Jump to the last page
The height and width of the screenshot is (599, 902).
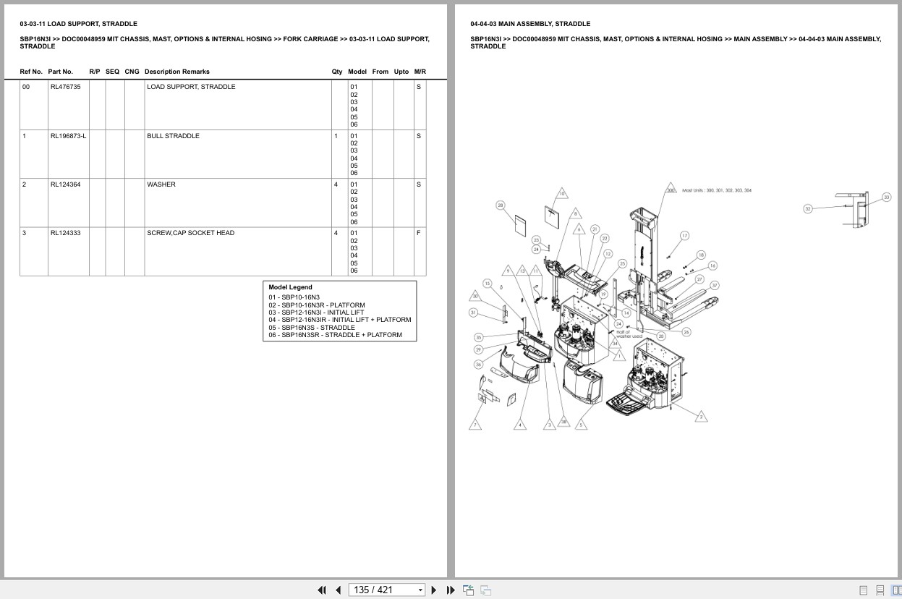pos(451,590)
